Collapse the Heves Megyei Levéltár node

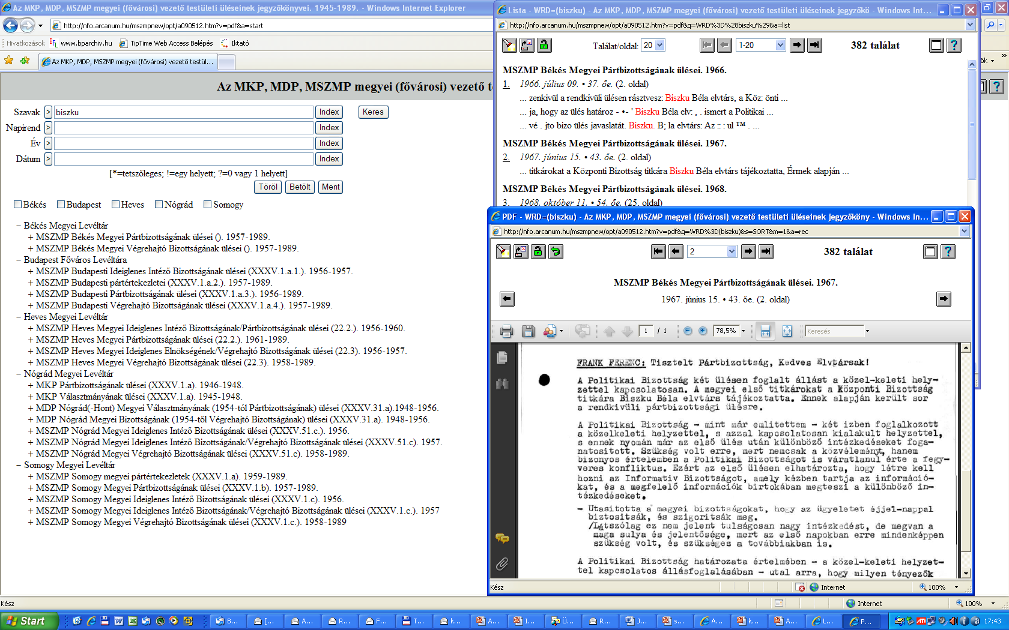19,317
